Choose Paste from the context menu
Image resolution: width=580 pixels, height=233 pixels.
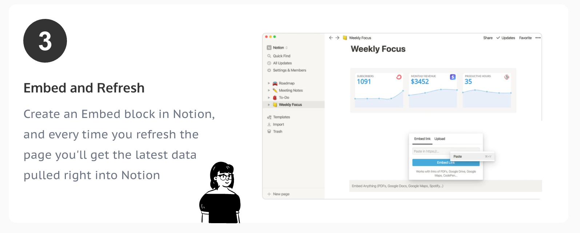click(457, 156)
